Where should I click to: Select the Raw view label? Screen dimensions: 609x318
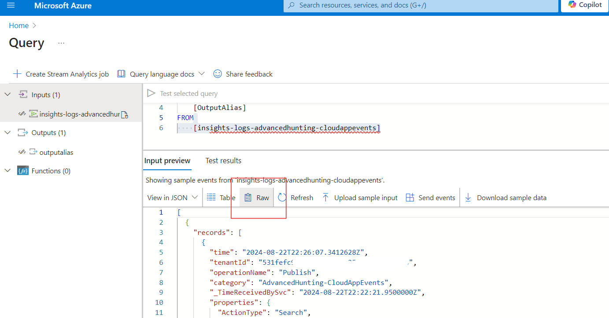pyautogui.click(x=263, y=198)
